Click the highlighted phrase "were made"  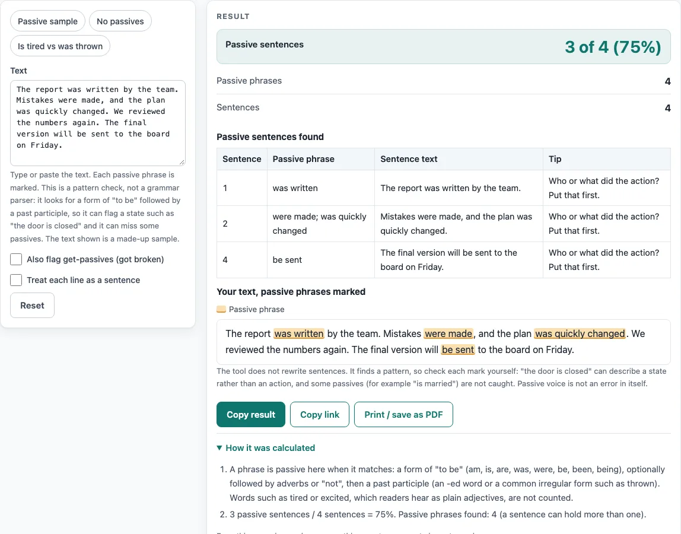pyautogui.click(x=448, y=333)
